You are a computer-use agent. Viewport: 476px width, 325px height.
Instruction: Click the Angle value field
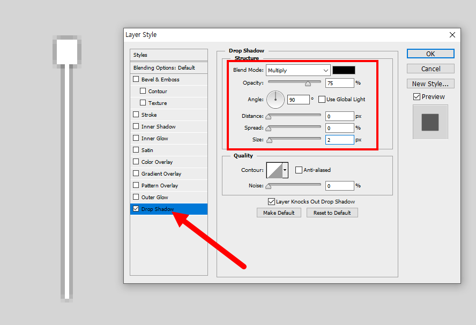click(299, 100)
